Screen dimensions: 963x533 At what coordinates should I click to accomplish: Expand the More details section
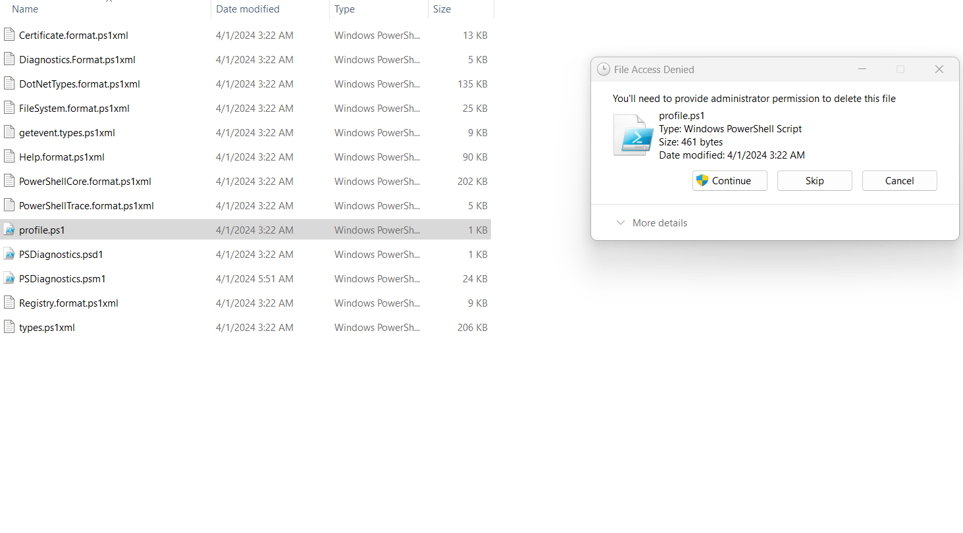tap(659, 222)
